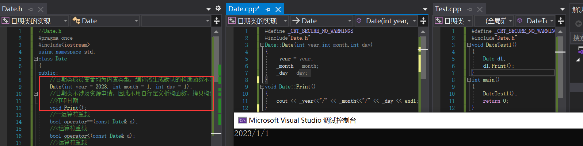This screenshot has width=583, height=146.
Task: Open Date(int year, member dropdown
Action: (x=386, y=21)
